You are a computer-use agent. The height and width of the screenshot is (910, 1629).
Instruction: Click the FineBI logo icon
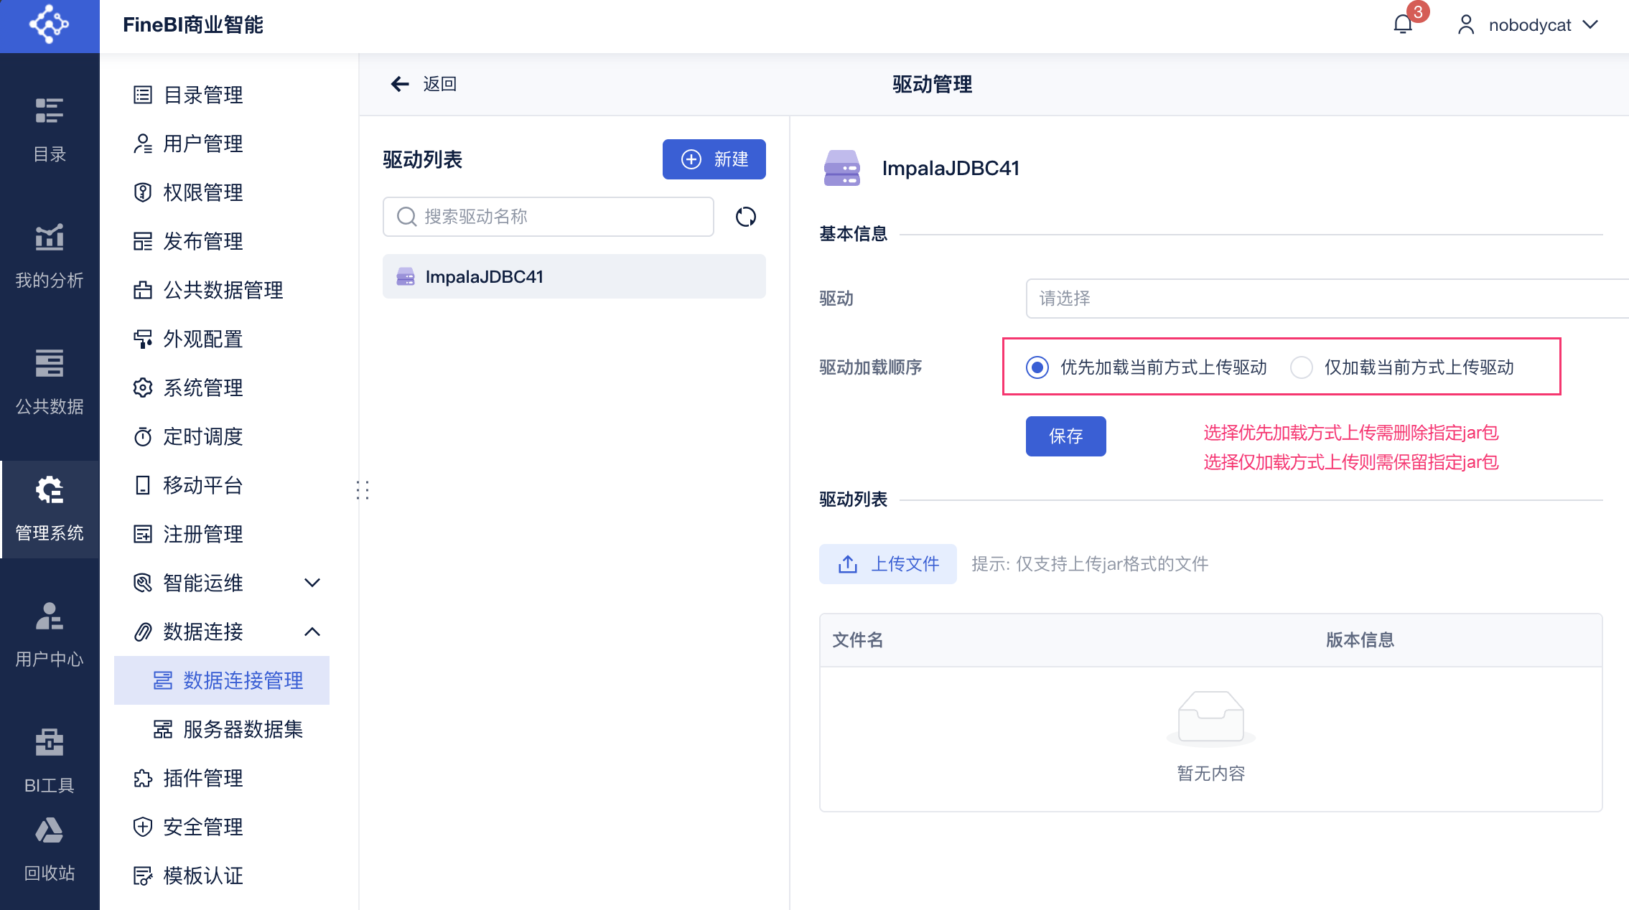[x=49, y=24]
